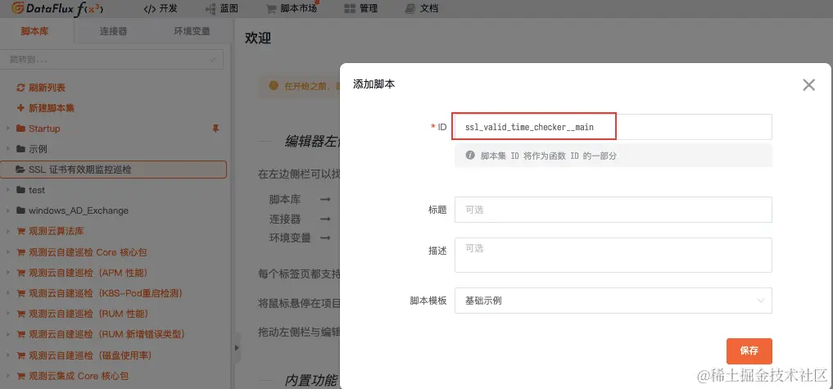Click the book icon beside 文档
This screenshot has height=389, width=833.
(410, 9)
